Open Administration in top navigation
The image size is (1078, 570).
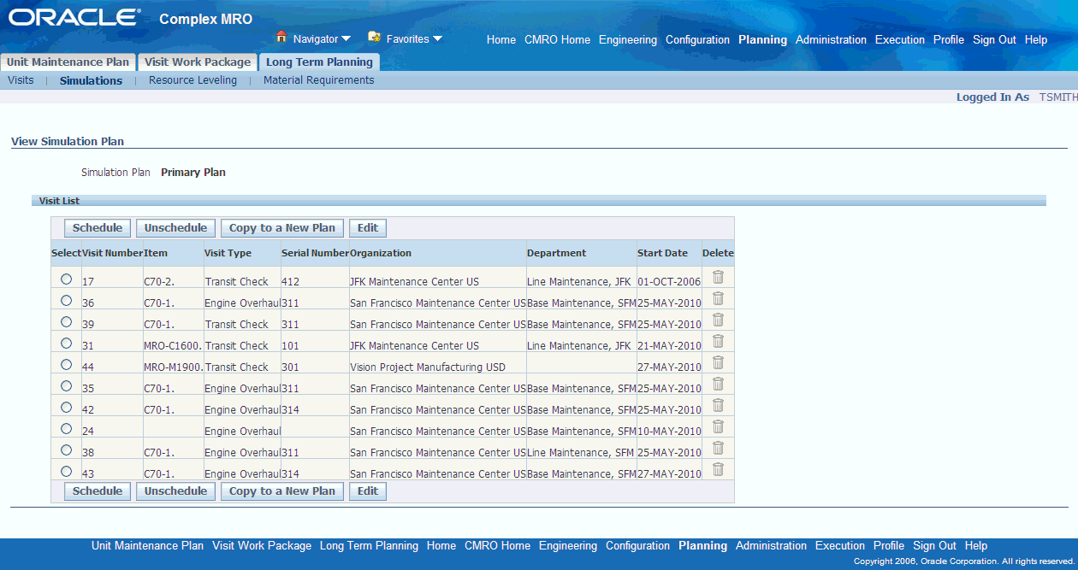point(831,40)
